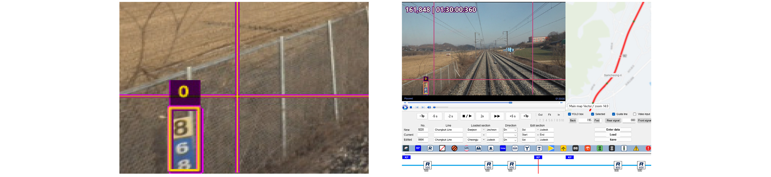Click the Daejeon loaded section field
Image resolution: width=771 pixels, height=177 pixels.
[x=474, y=130]
